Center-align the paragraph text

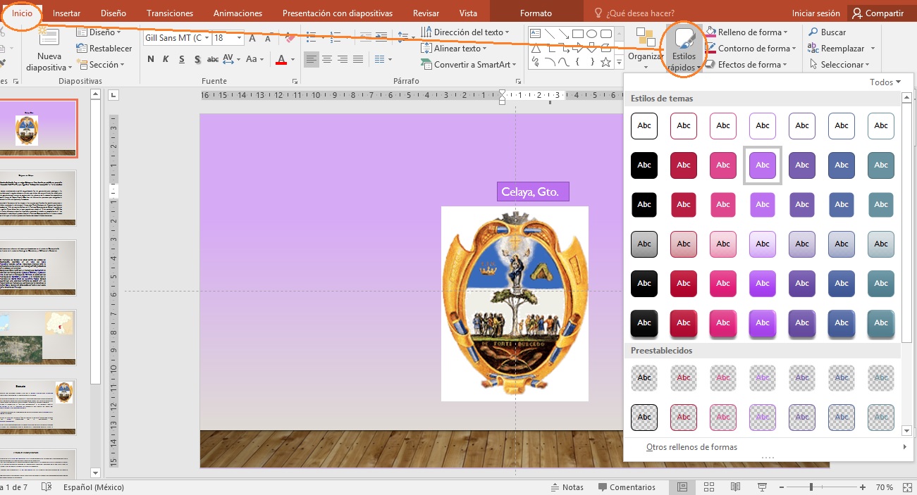[327, 60]
